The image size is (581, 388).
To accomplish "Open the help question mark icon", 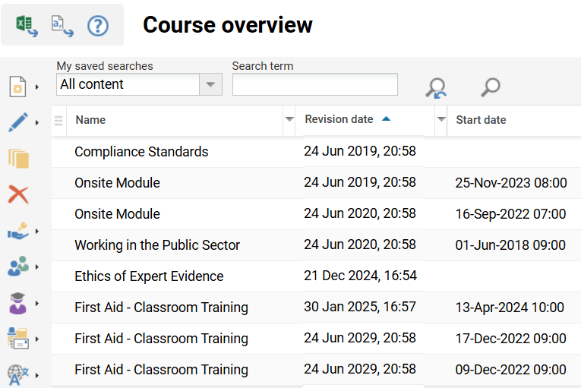I will (98, 26).
